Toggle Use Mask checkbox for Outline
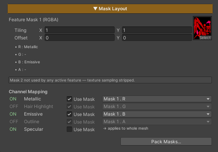 (69, 122)
